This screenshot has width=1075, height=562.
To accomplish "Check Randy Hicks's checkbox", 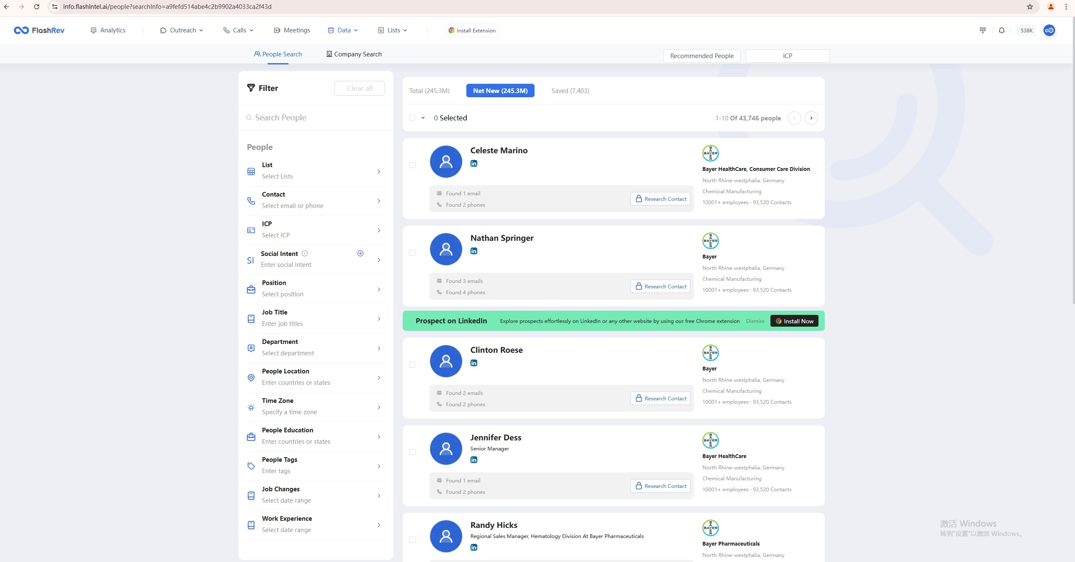I will pos(412,540).
